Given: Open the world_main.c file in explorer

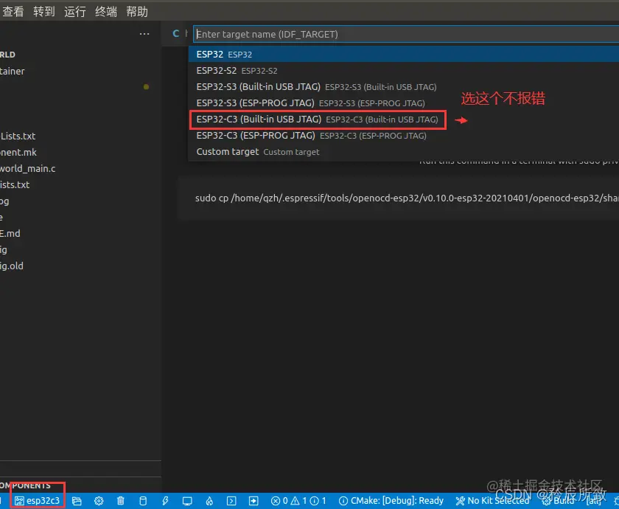Looking at the screenshot, I should pyautogui.click(x=28, y=168).
